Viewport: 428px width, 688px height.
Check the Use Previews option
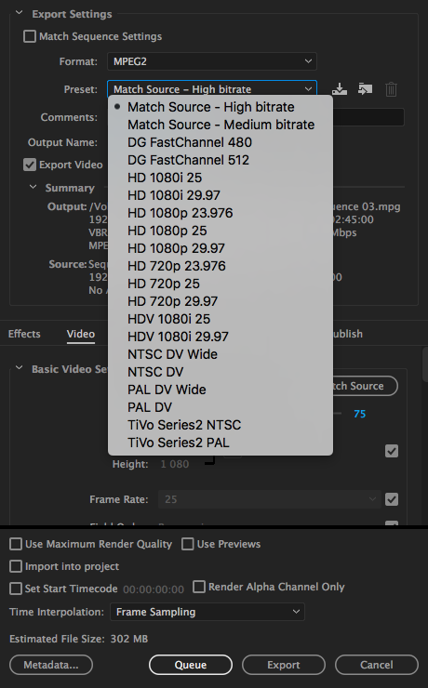[187, 544]
